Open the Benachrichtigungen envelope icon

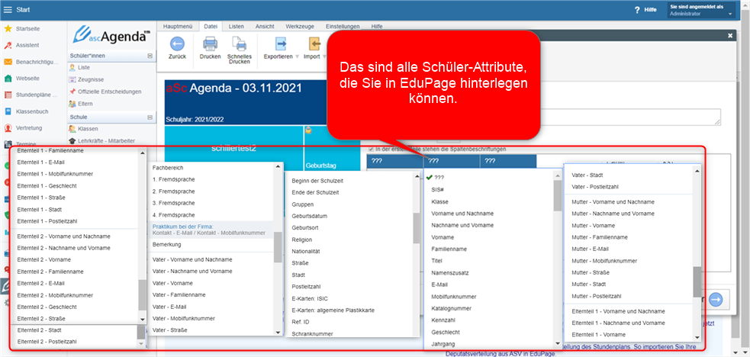tap(8, 62)
